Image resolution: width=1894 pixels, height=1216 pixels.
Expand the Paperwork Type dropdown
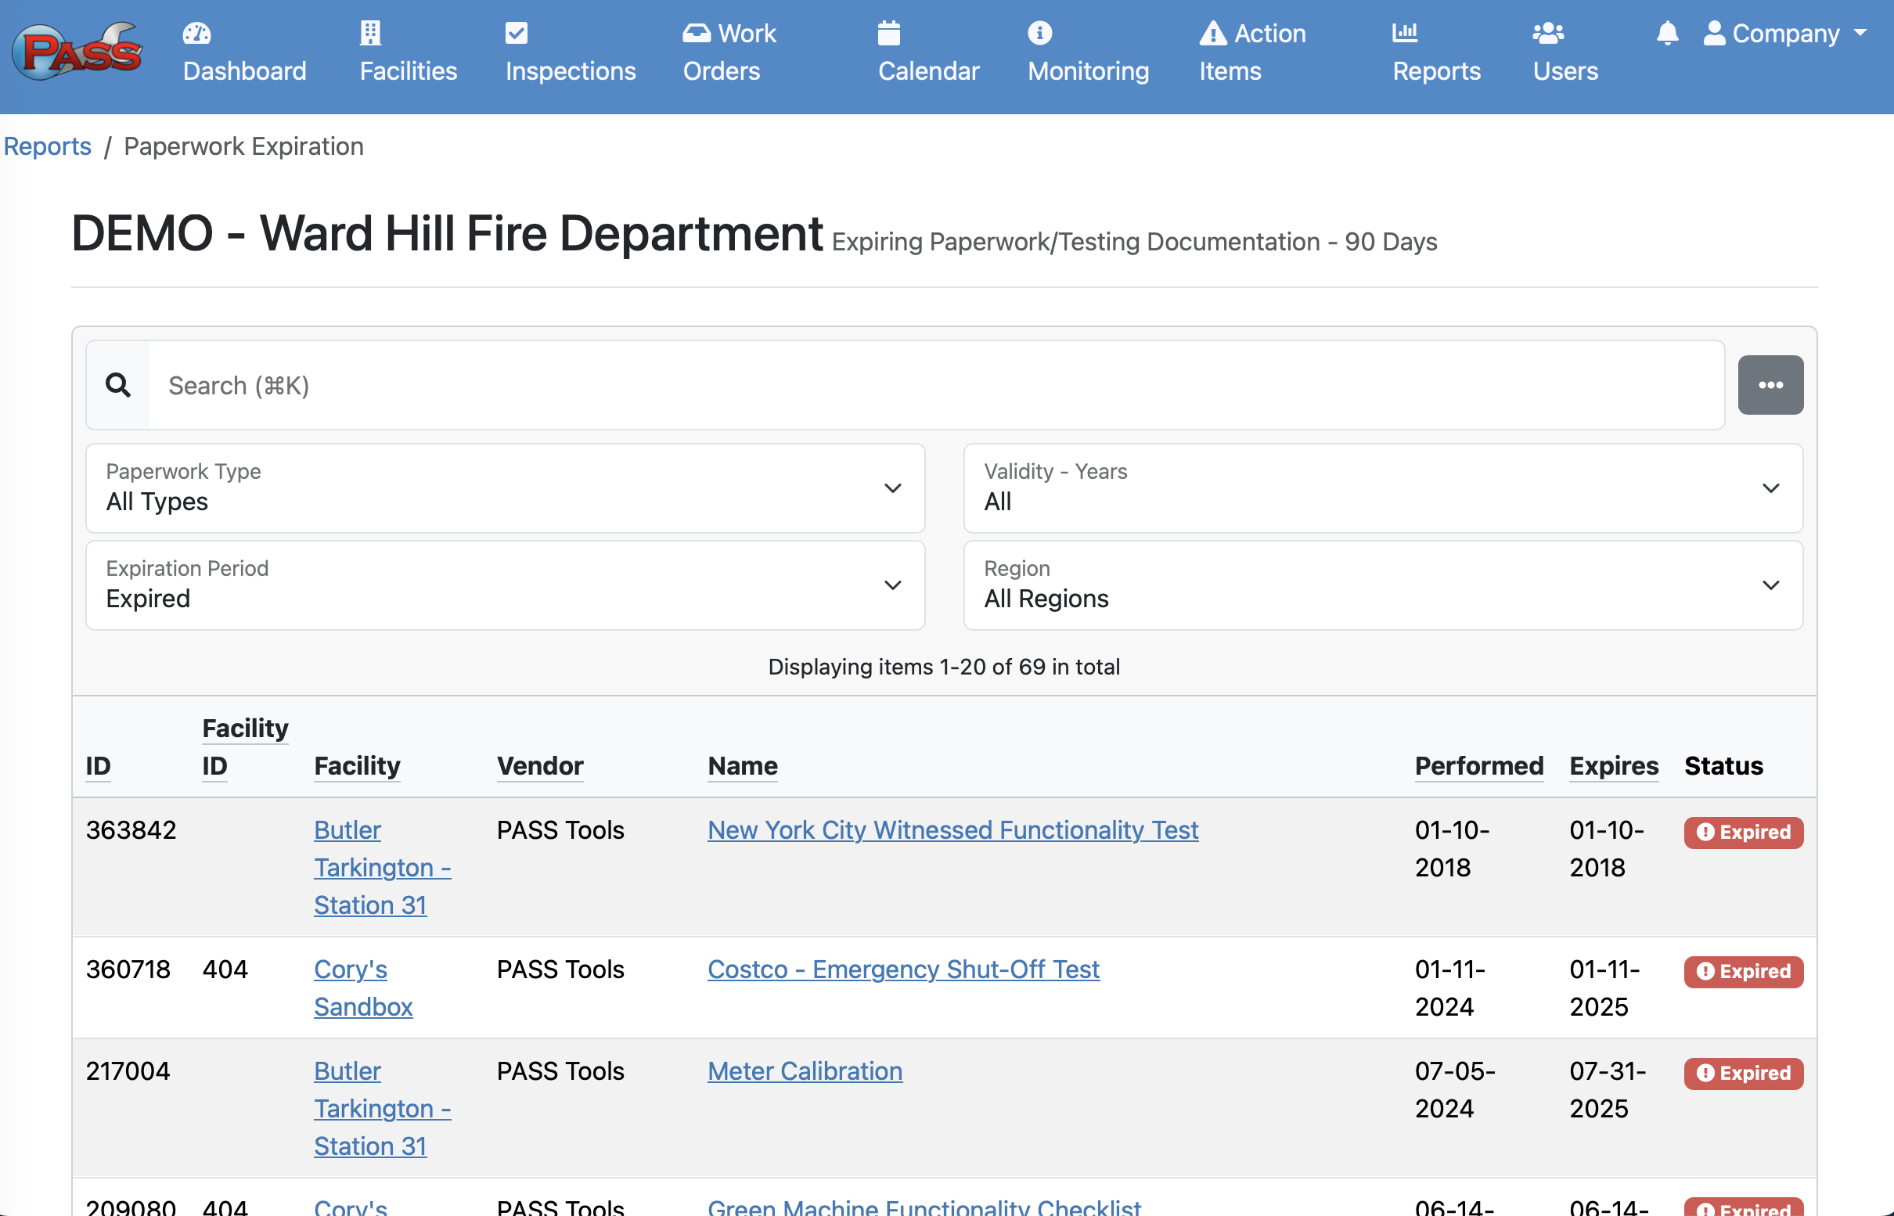point(505,488)
